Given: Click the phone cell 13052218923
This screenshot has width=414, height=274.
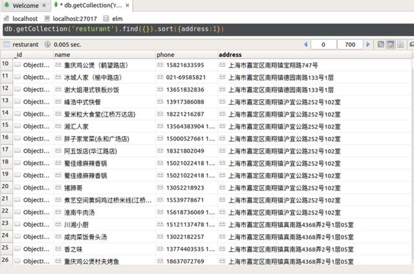Looking at the screenshot, I should tap(187, 188).
